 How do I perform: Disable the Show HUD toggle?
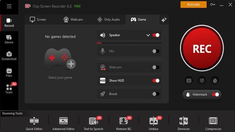tap(156, 81)
